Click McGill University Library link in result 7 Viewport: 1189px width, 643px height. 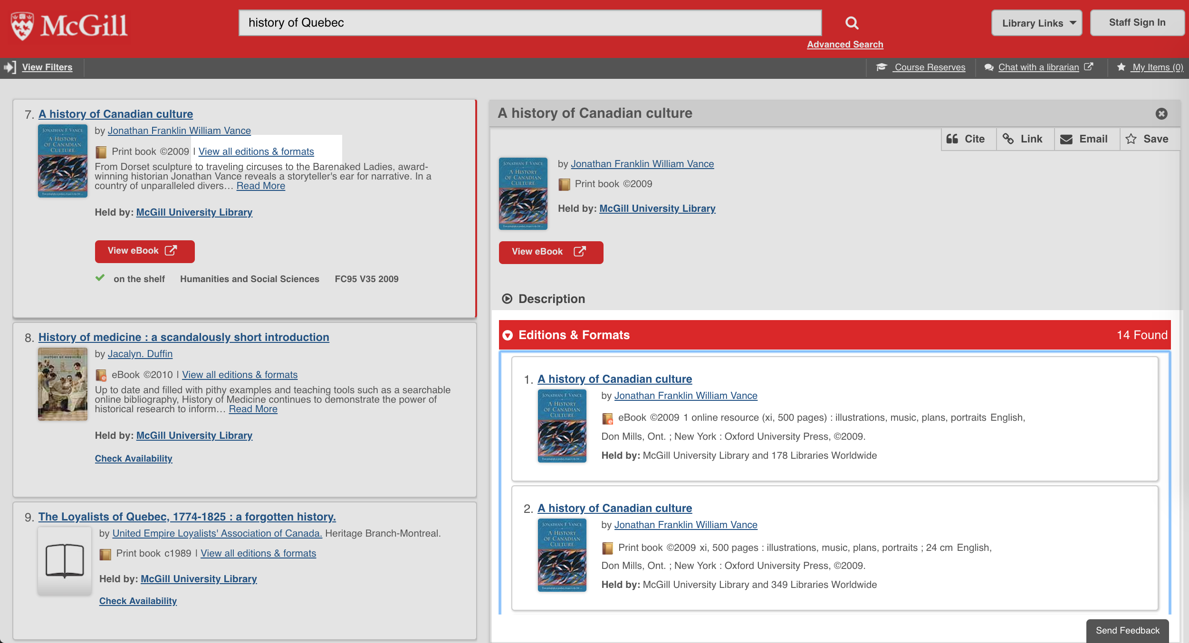coord(194,212)
